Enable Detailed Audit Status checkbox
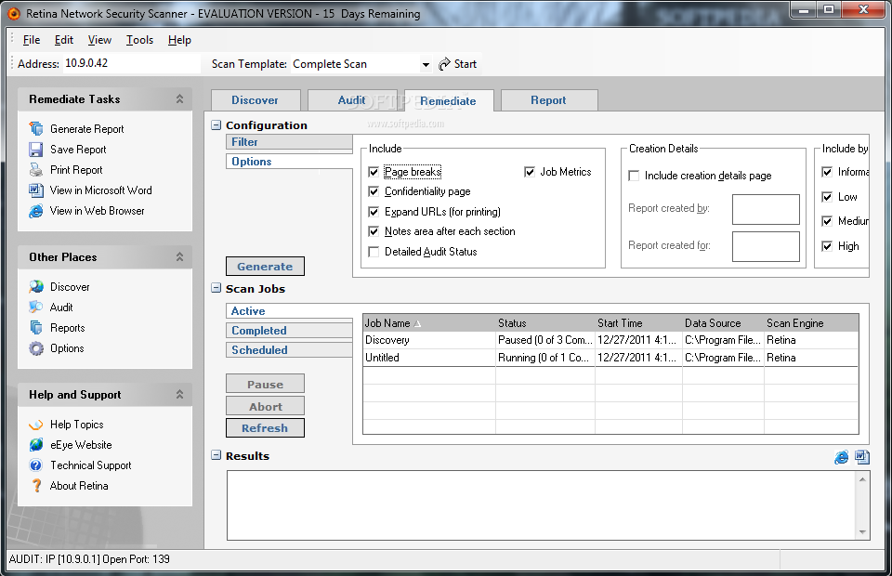The width and height of the screenshot is (892, 576). point(374,252)
